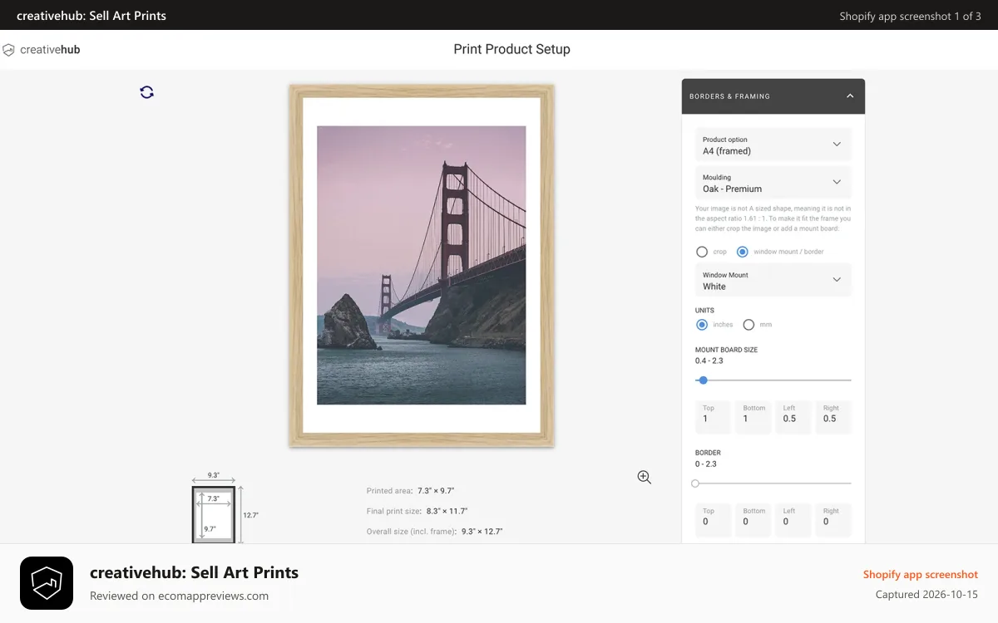Image resolution: width=998 pixels, height=623 pixels.
Task: Open the Window Mount colour dropdown
Action: [x=773, y=280]
